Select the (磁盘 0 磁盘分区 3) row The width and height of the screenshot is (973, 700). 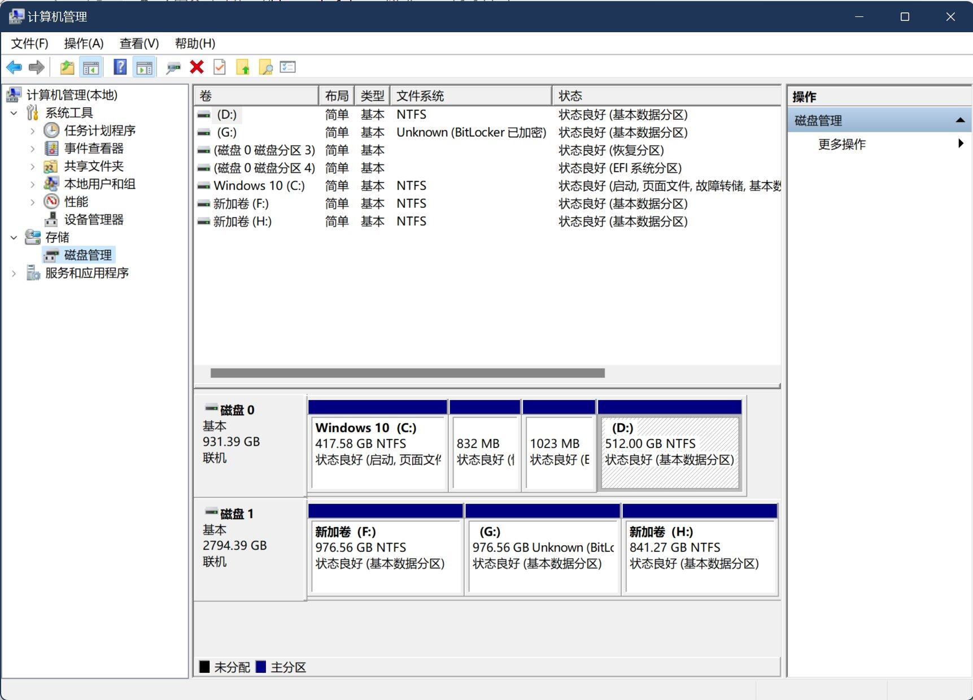(488, 150)
